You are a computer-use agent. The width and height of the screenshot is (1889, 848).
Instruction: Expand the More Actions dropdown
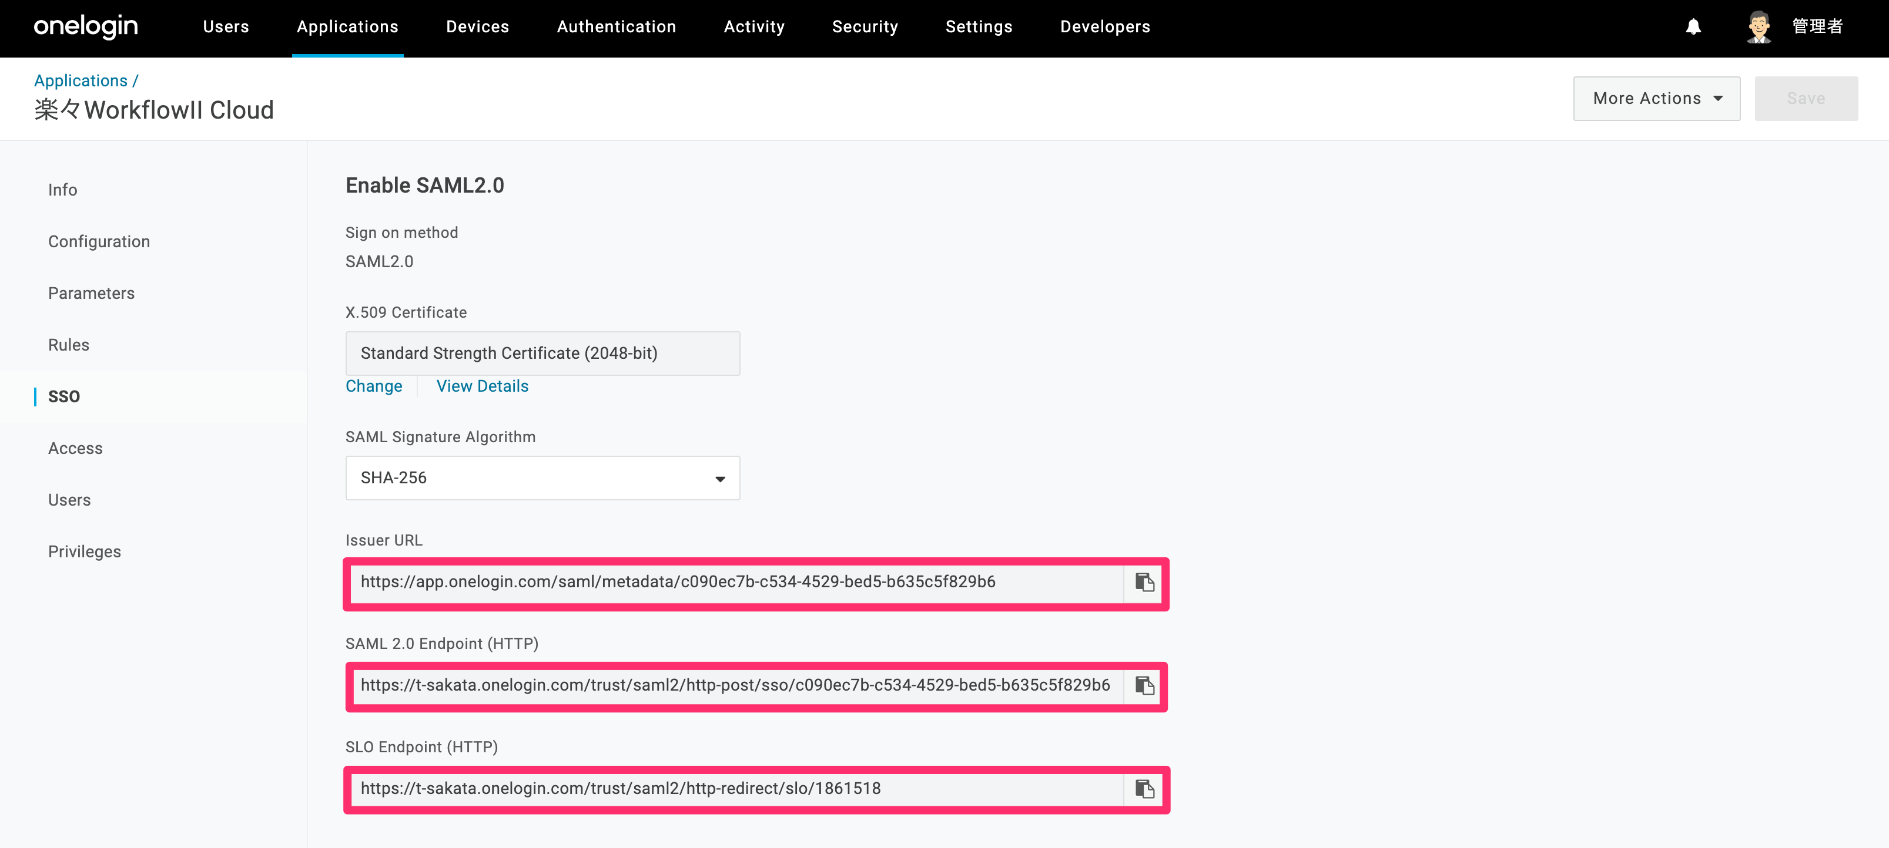point(1656,98)
